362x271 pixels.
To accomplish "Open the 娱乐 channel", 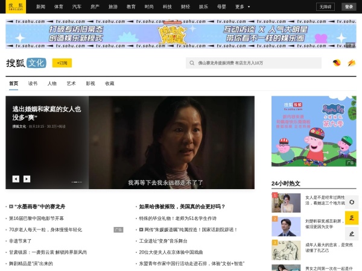I will pyautogui.click(x=203, y=7).
